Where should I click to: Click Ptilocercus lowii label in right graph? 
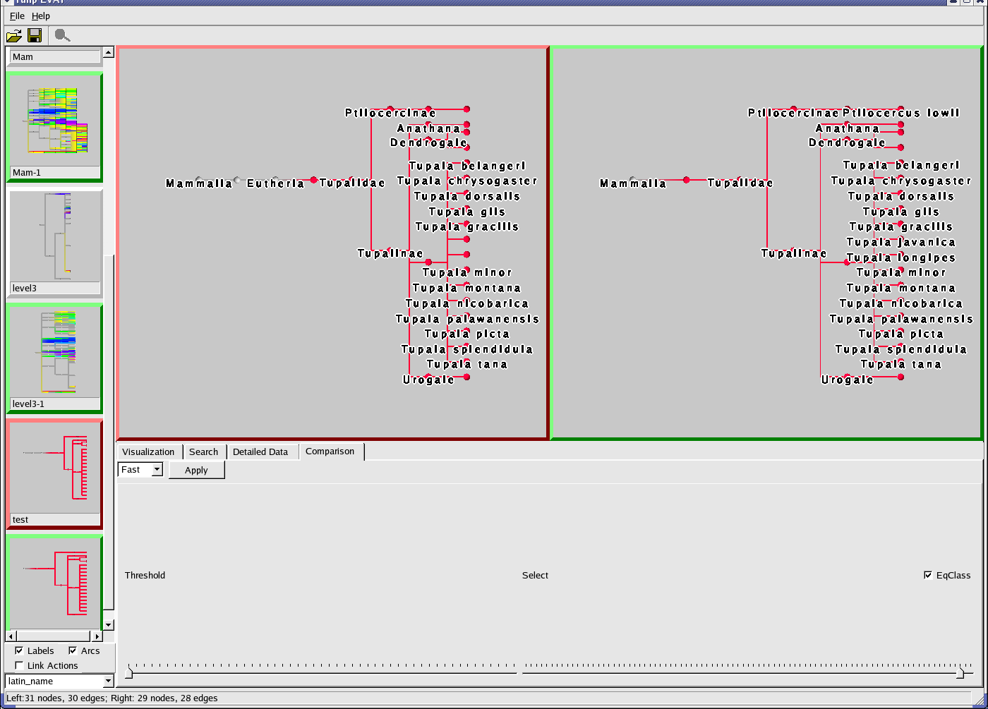coord(901,113)
